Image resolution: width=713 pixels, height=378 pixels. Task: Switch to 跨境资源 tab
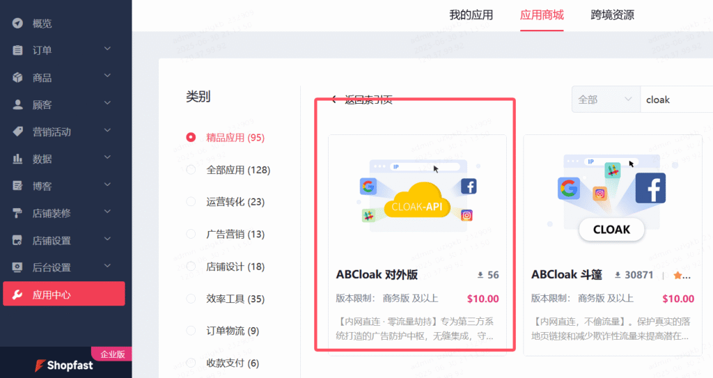612,15
